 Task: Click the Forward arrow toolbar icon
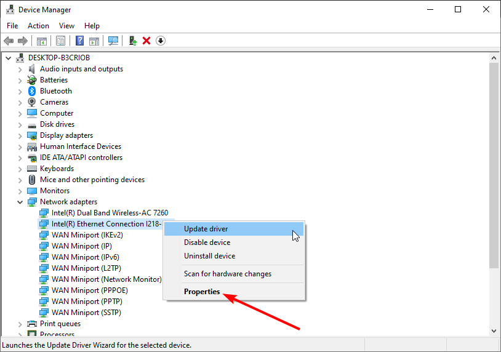[23, 41]
